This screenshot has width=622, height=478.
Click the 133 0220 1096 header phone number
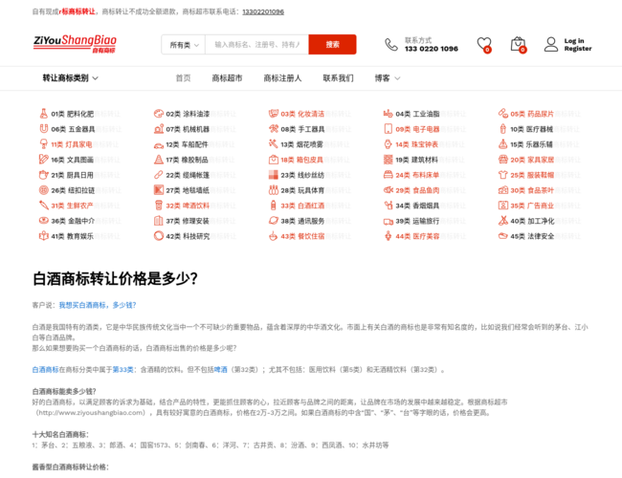(432, 49)
